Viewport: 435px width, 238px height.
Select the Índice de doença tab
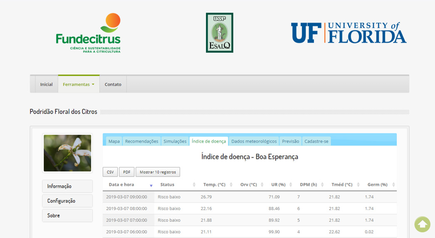click(x=209, y=141)
